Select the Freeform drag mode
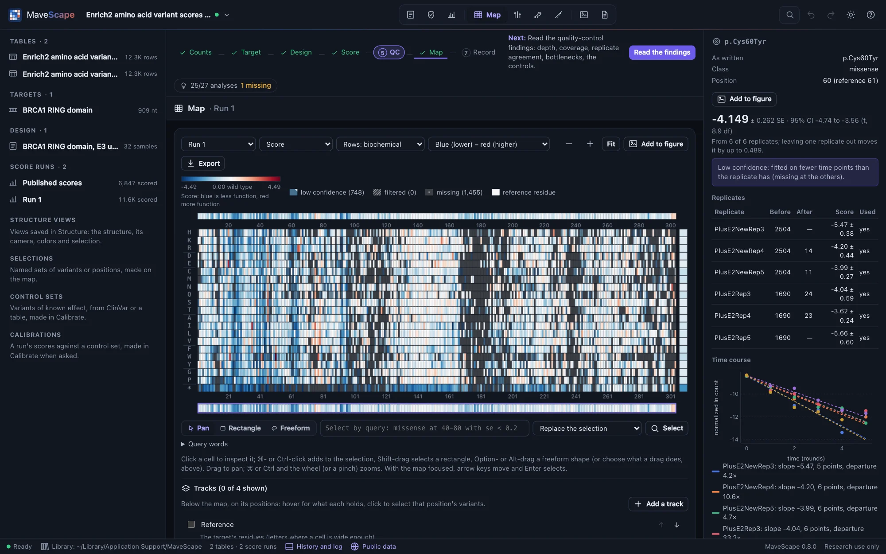The image size is (886, 554). pyautogui.click(x=291, y=428)
